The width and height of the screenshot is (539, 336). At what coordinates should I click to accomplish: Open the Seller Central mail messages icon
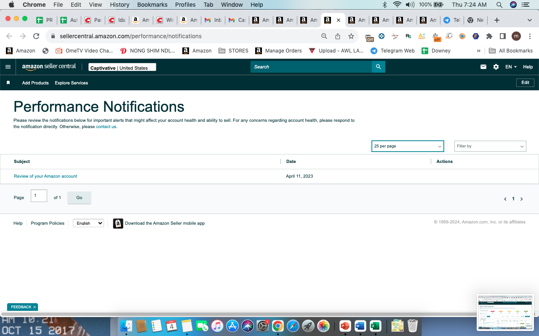[x=483, y=67]
